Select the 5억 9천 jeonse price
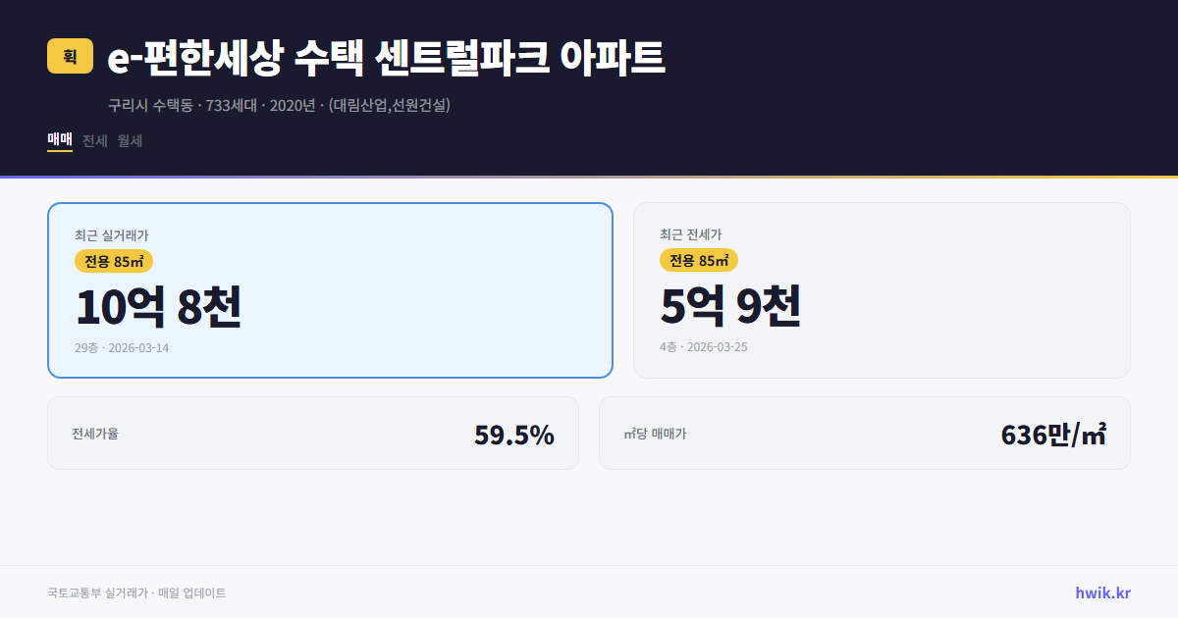The width and height of the screenshot is (1178, 618). (x=732, y=305)
